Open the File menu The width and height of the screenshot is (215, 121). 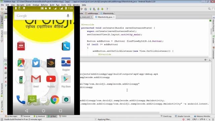pyautogui.click(x=2, y=5)
